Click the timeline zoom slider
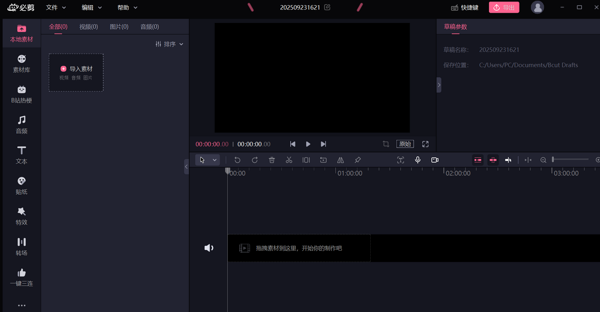 (570, 160)
